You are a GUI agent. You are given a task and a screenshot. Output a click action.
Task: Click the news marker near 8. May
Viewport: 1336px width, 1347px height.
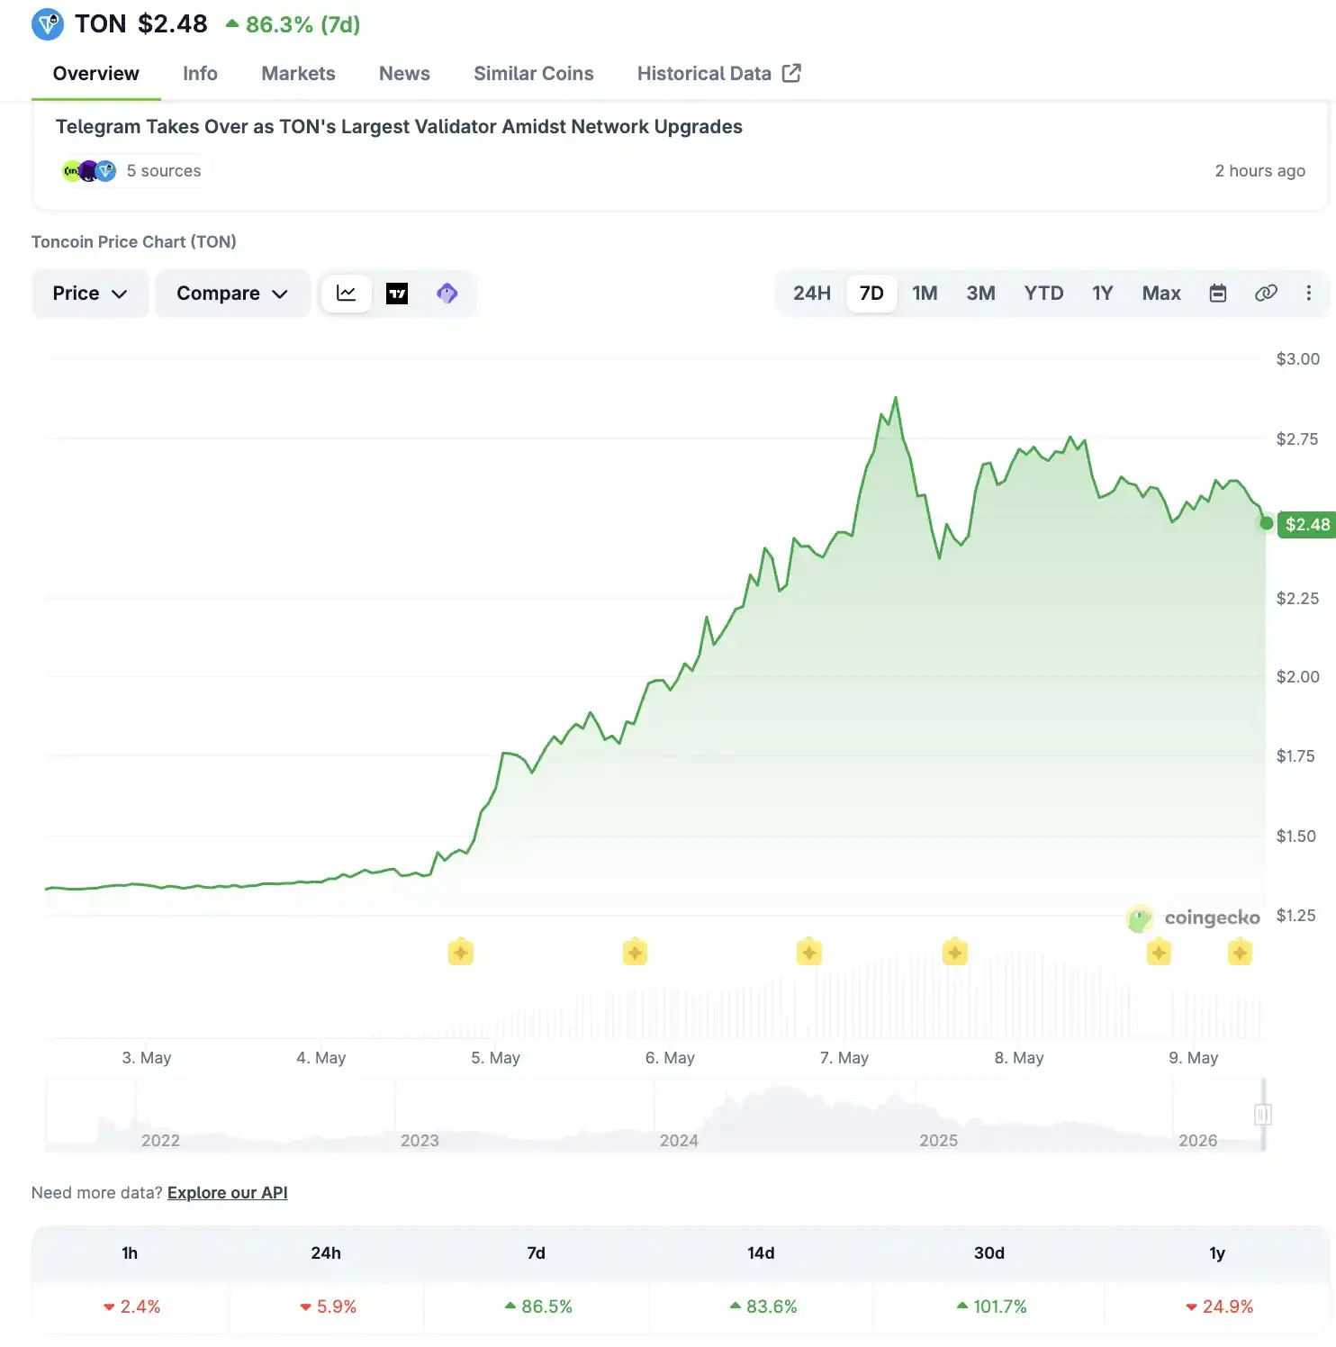point(955,952)
